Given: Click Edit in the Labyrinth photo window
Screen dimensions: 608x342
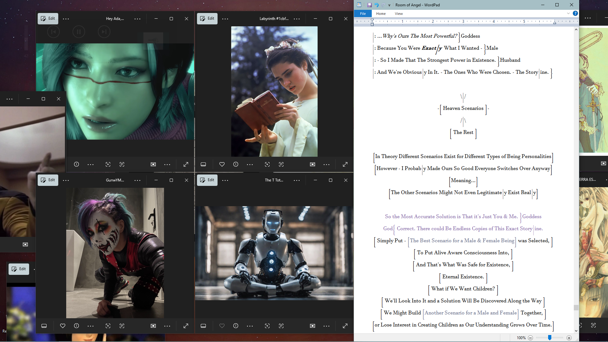Looking at the screenshot, I should pyautogui.click(x=207, y=19).
